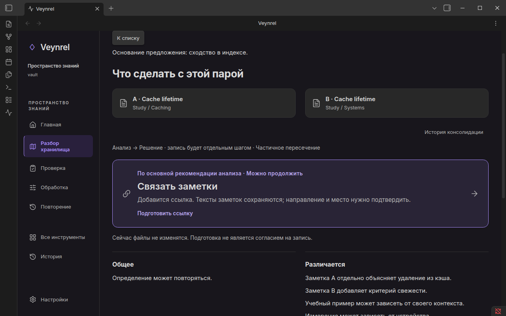Click the К списку button
The image size is (506, 316).
pyautogui.click(x=128, y=38)
